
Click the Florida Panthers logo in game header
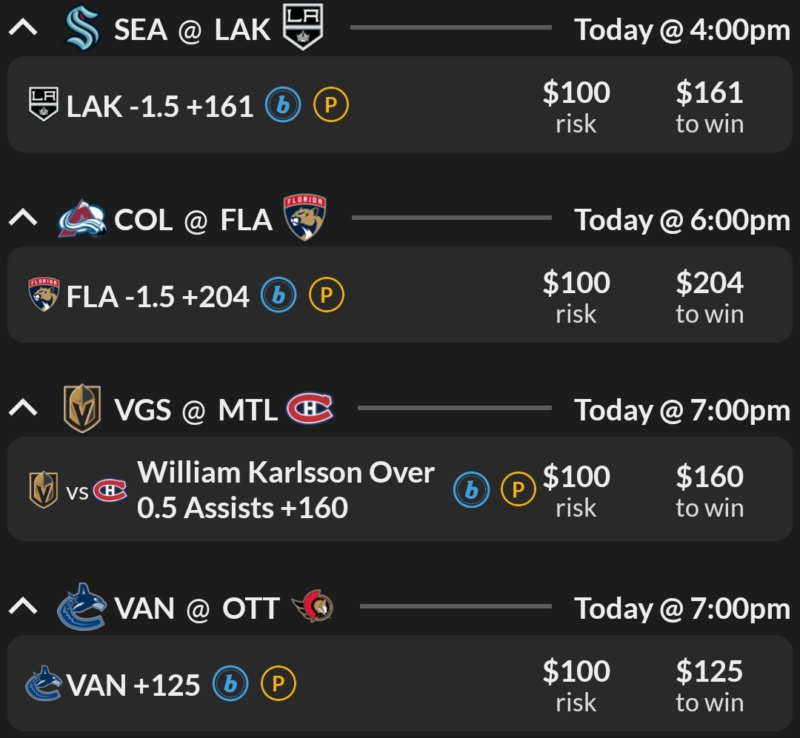click(304, 218)
